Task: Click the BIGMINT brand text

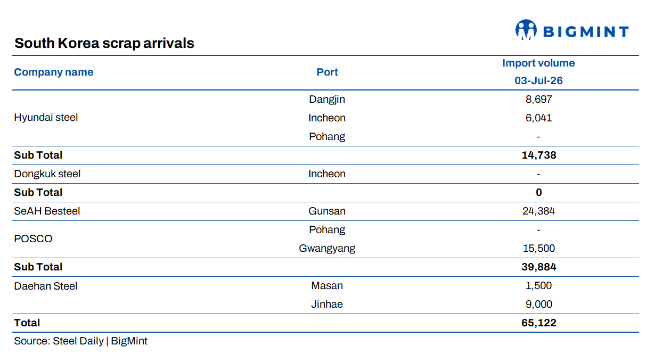Action: click(x=586, y=32)
